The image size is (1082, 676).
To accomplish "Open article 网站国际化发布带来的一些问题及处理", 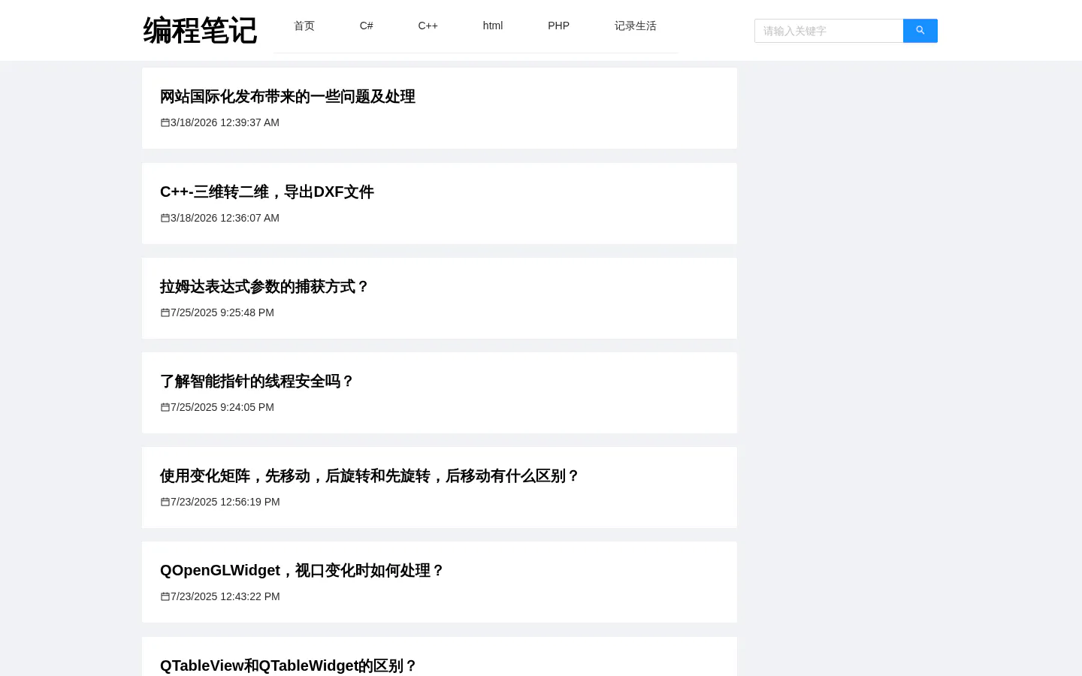I will coord(288,96).
